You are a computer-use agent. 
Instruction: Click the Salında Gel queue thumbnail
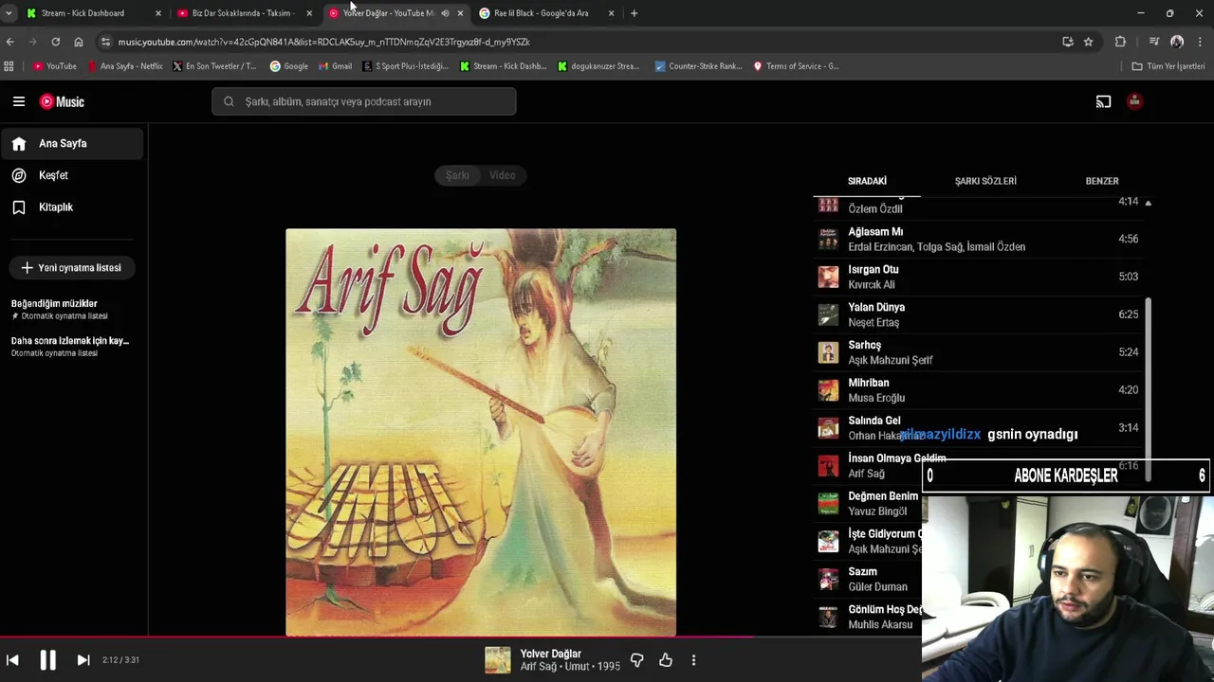(x=828, y=428)
